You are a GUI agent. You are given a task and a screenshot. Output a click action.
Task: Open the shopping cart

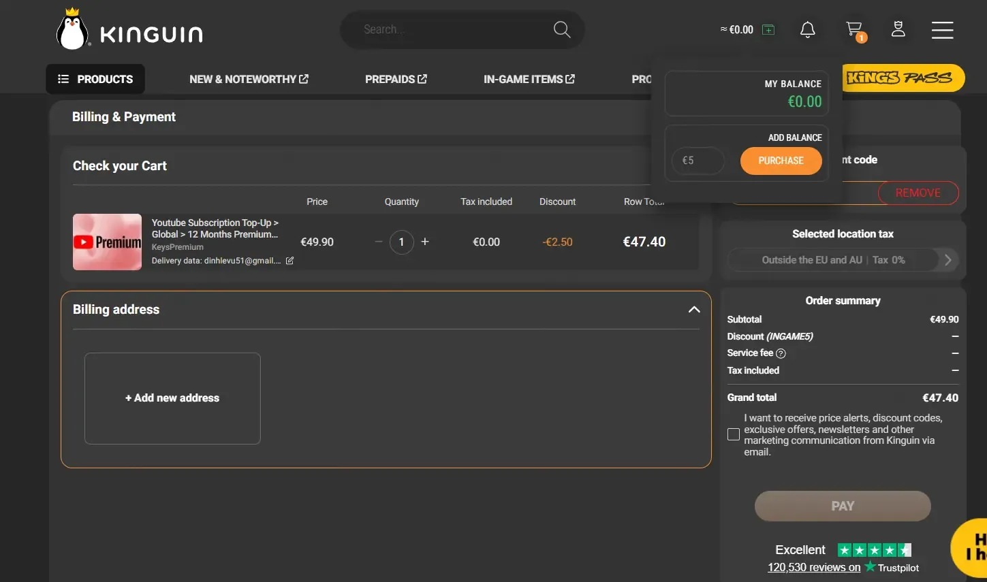[x=855, y=30]
